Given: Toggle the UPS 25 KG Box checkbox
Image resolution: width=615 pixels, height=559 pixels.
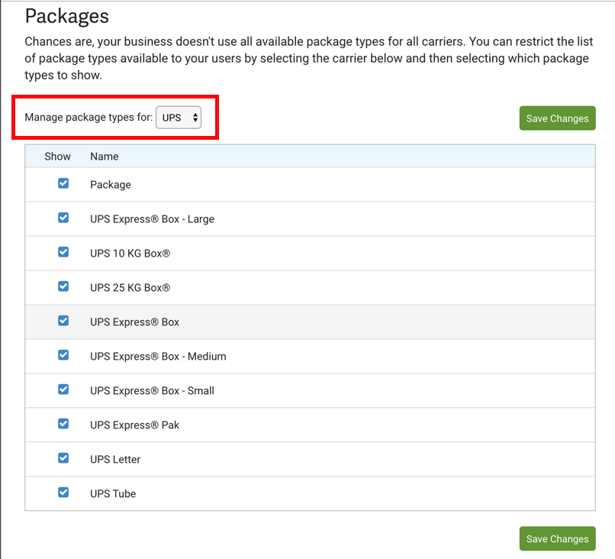Looking at the screenshot, I should [x=63, y=286].
